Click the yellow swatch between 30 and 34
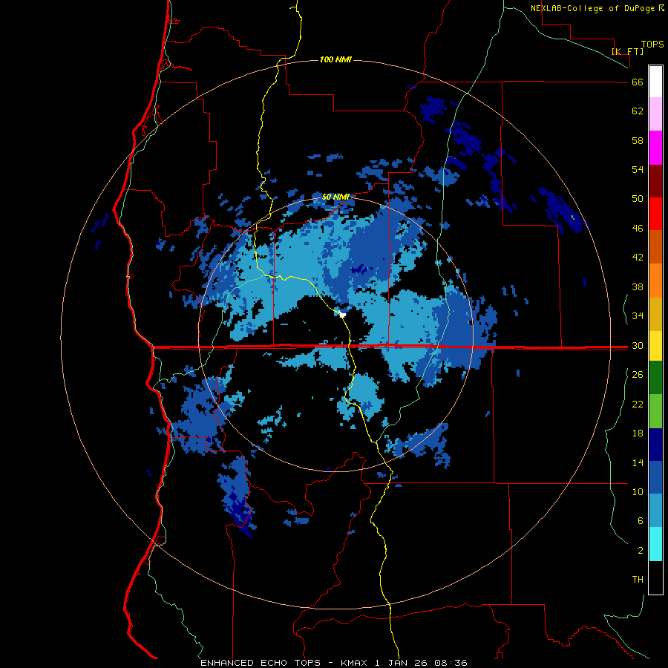The height and width of the screenshot is (668, 668). (x=655, y=346)
